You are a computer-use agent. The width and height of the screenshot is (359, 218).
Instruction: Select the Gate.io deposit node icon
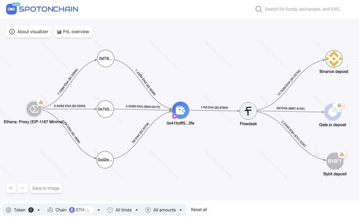[x=333, y=112]
